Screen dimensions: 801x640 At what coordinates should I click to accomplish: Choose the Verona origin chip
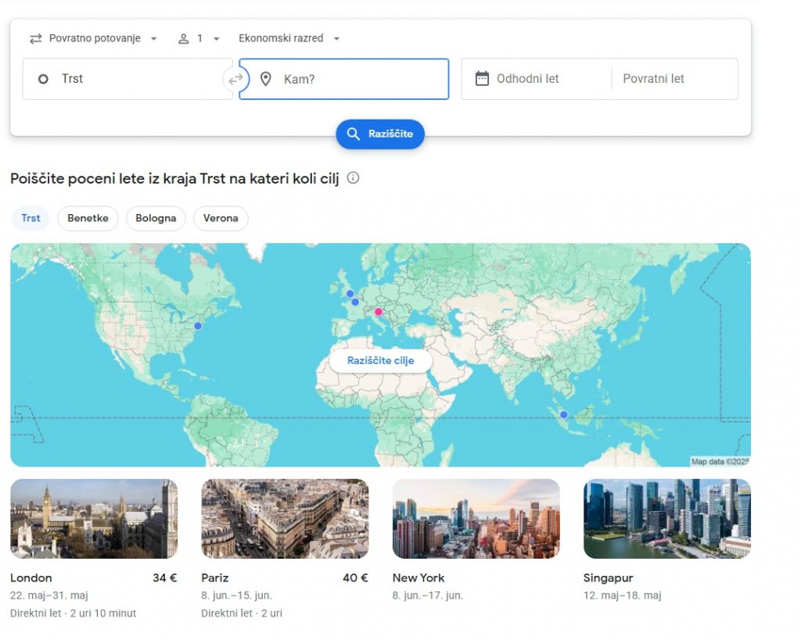point(221,218)
